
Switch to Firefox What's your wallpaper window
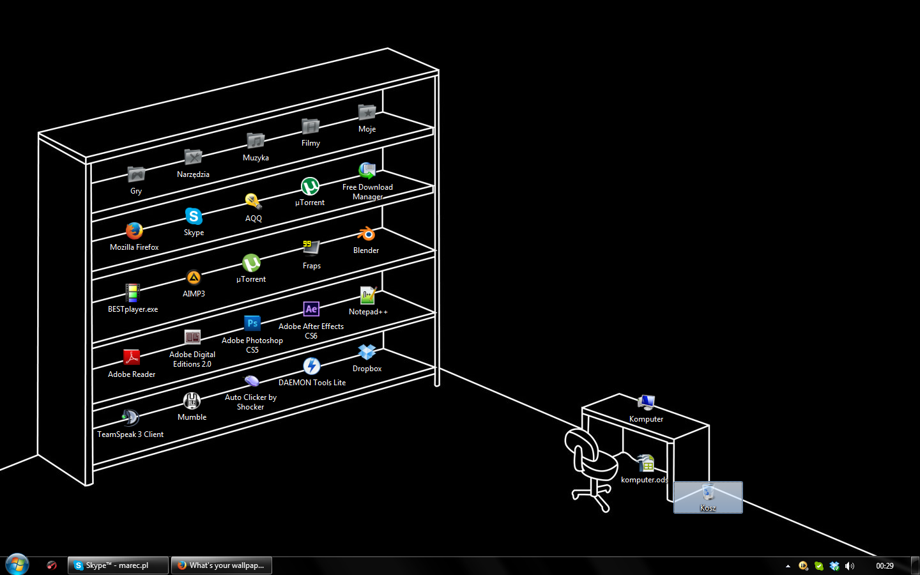(x=222, y=565)
